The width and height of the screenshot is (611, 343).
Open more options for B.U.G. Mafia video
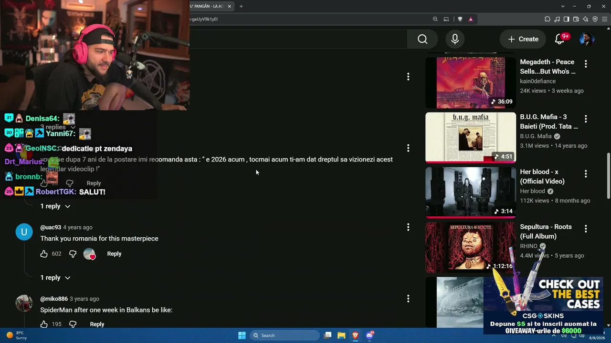coord(586,119)
